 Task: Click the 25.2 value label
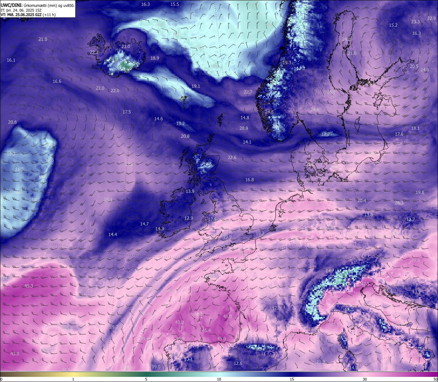click(68, 328)
